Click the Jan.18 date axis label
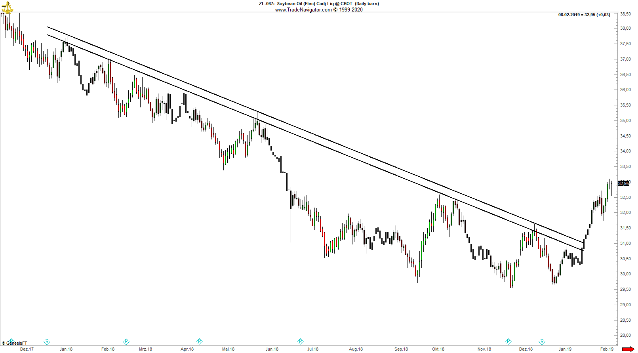This screenshot has height=353, width=638. [x=66, y=349]
